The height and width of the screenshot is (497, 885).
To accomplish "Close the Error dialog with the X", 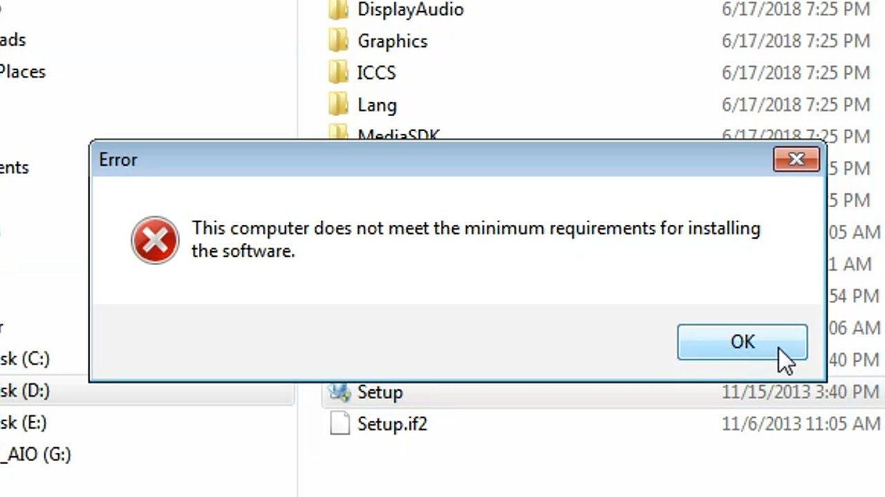I will 796,159.
